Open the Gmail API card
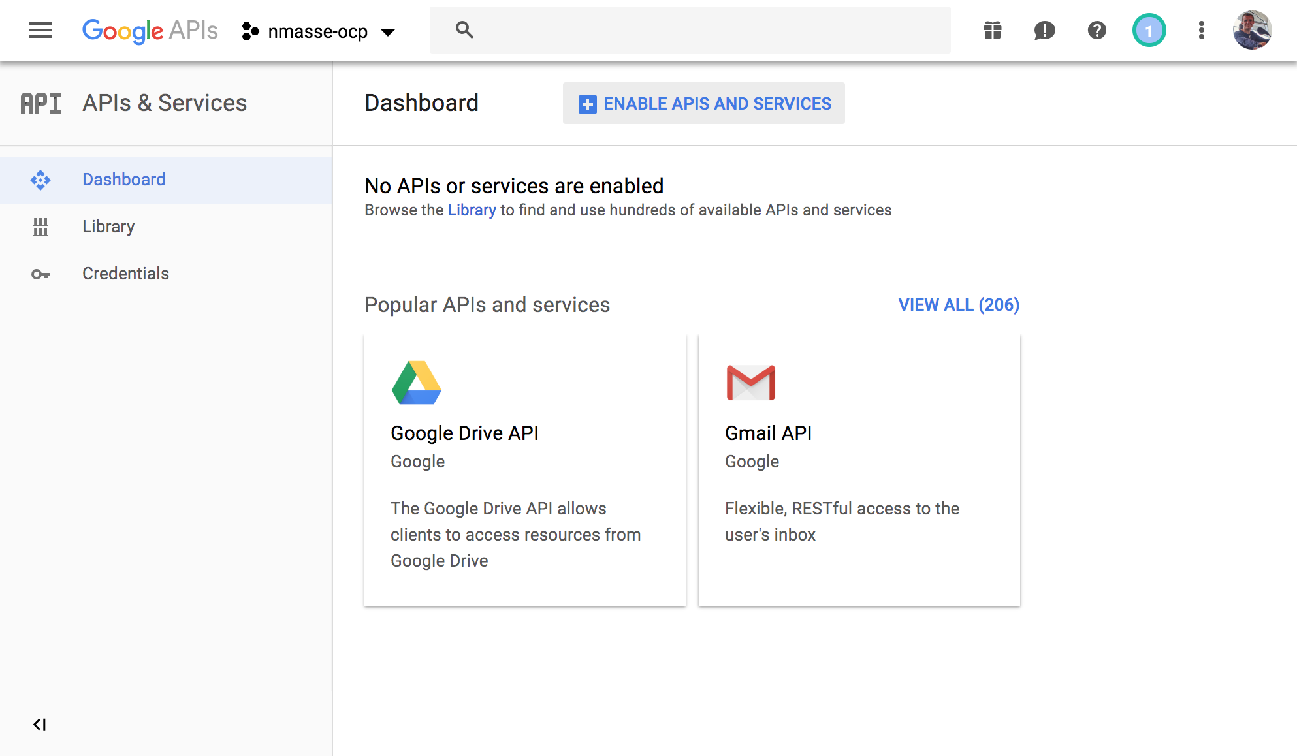 [x=859, y=470]
